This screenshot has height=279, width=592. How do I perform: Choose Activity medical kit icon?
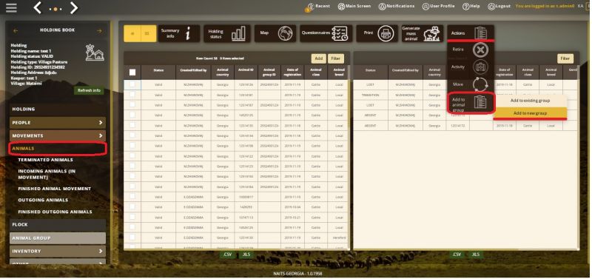(x=480, y=67)
